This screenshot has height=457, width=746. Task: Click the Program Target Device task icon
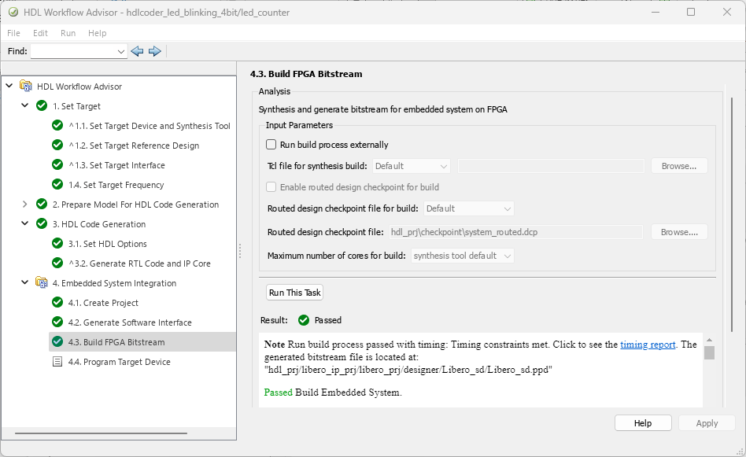57,362
